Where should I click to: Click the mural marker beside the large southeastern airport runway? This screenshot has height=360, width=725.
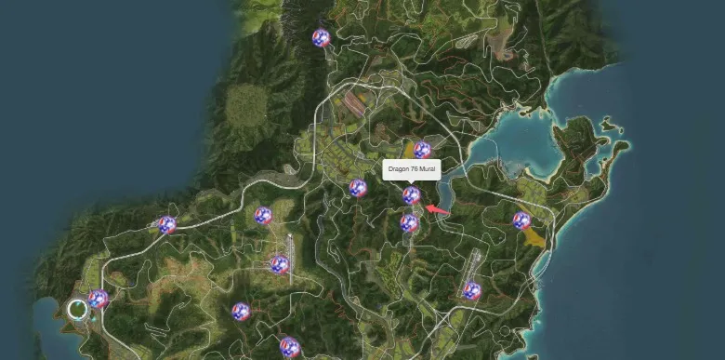click(x=471, y=290)
